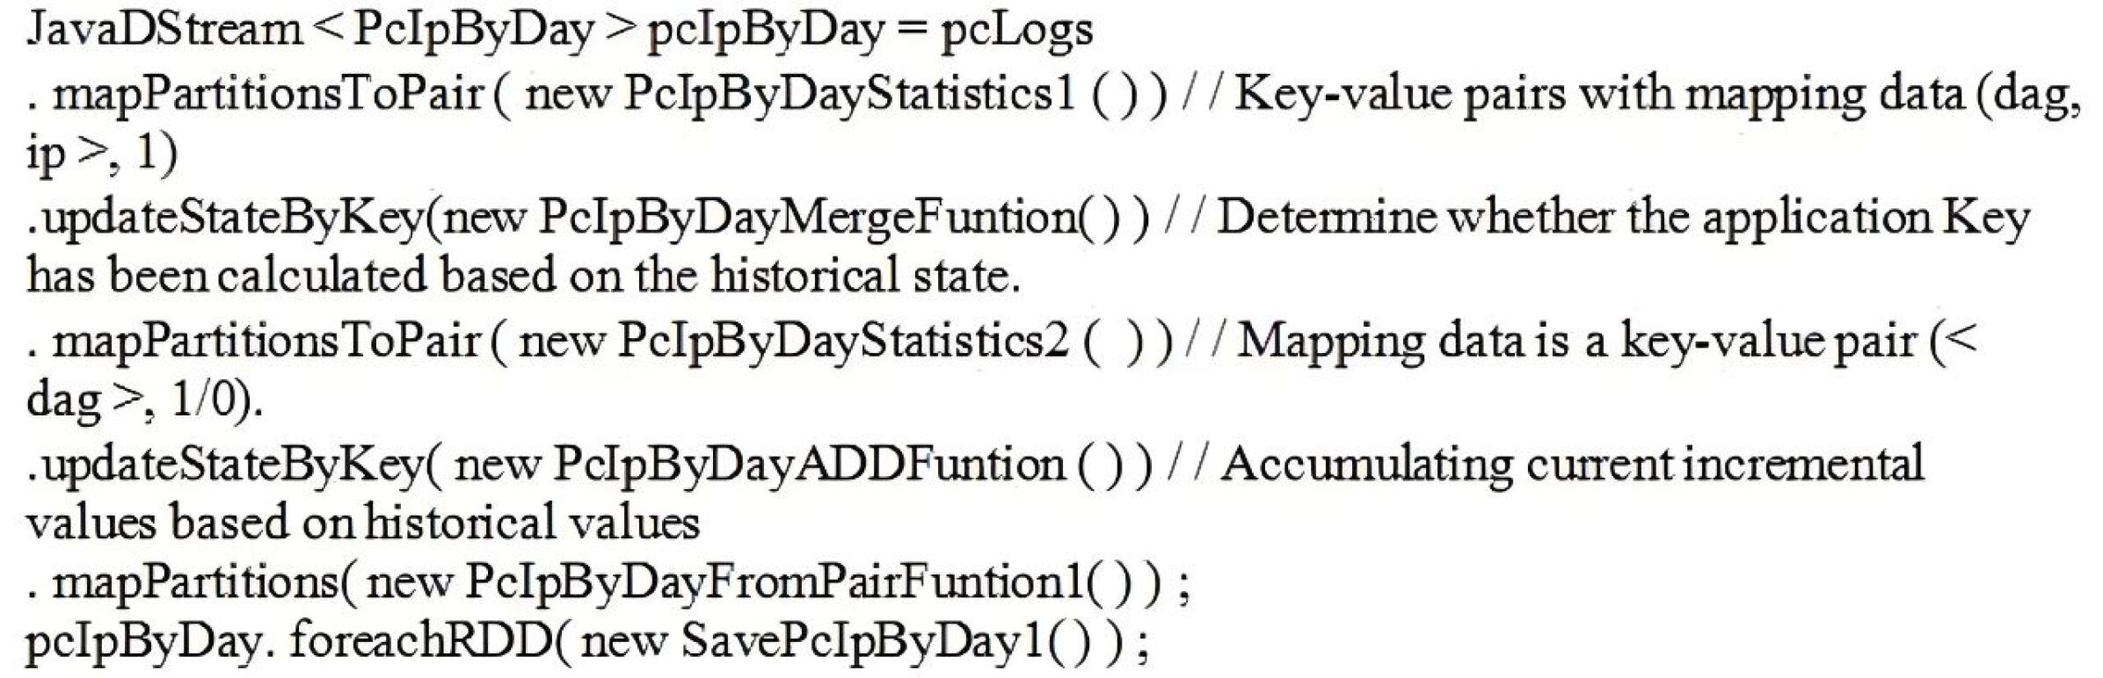
Task: Click the word "Accumulating" in the comment
Action: pyautogui.click(x=1366, y=464)
